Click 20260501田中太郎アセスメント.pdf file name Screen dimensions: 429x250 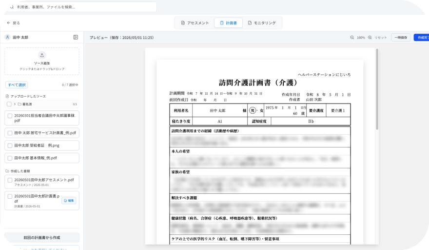44,180
